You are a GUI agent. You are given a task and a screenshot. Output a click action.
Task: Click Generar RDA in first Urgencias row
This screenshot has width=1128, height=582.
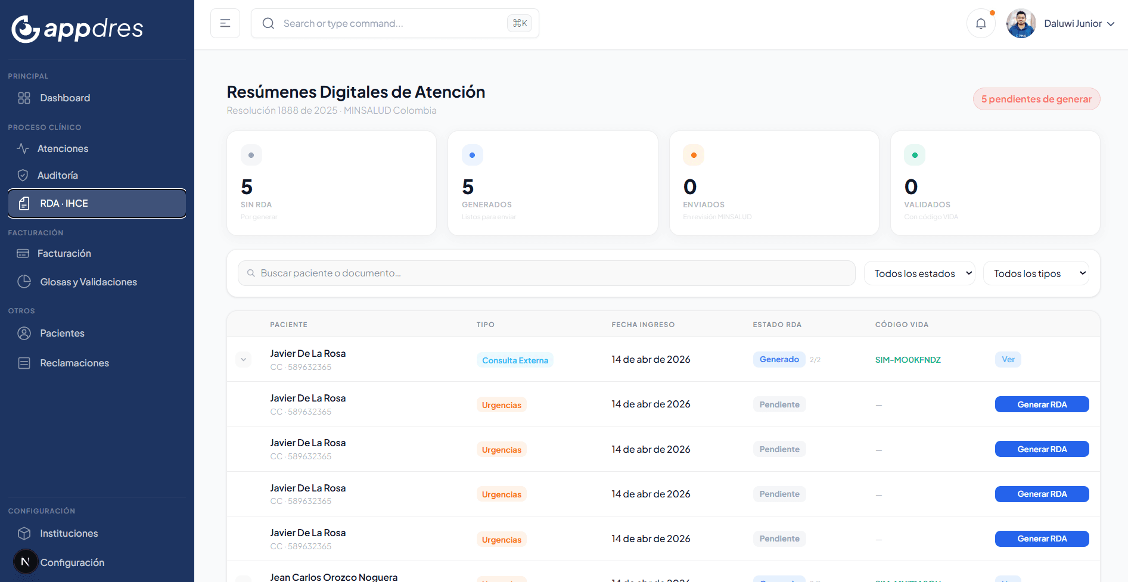tap(1042, 404)
